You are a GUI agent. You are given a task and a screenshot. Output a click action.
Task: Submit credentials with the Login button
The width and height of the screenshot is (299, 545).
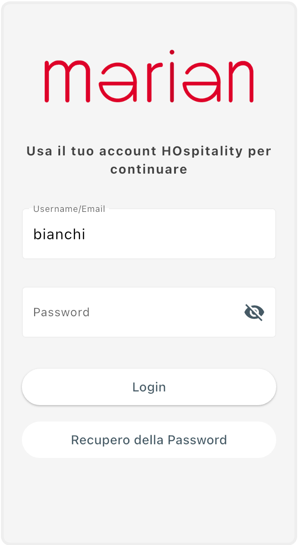(149, 387)
